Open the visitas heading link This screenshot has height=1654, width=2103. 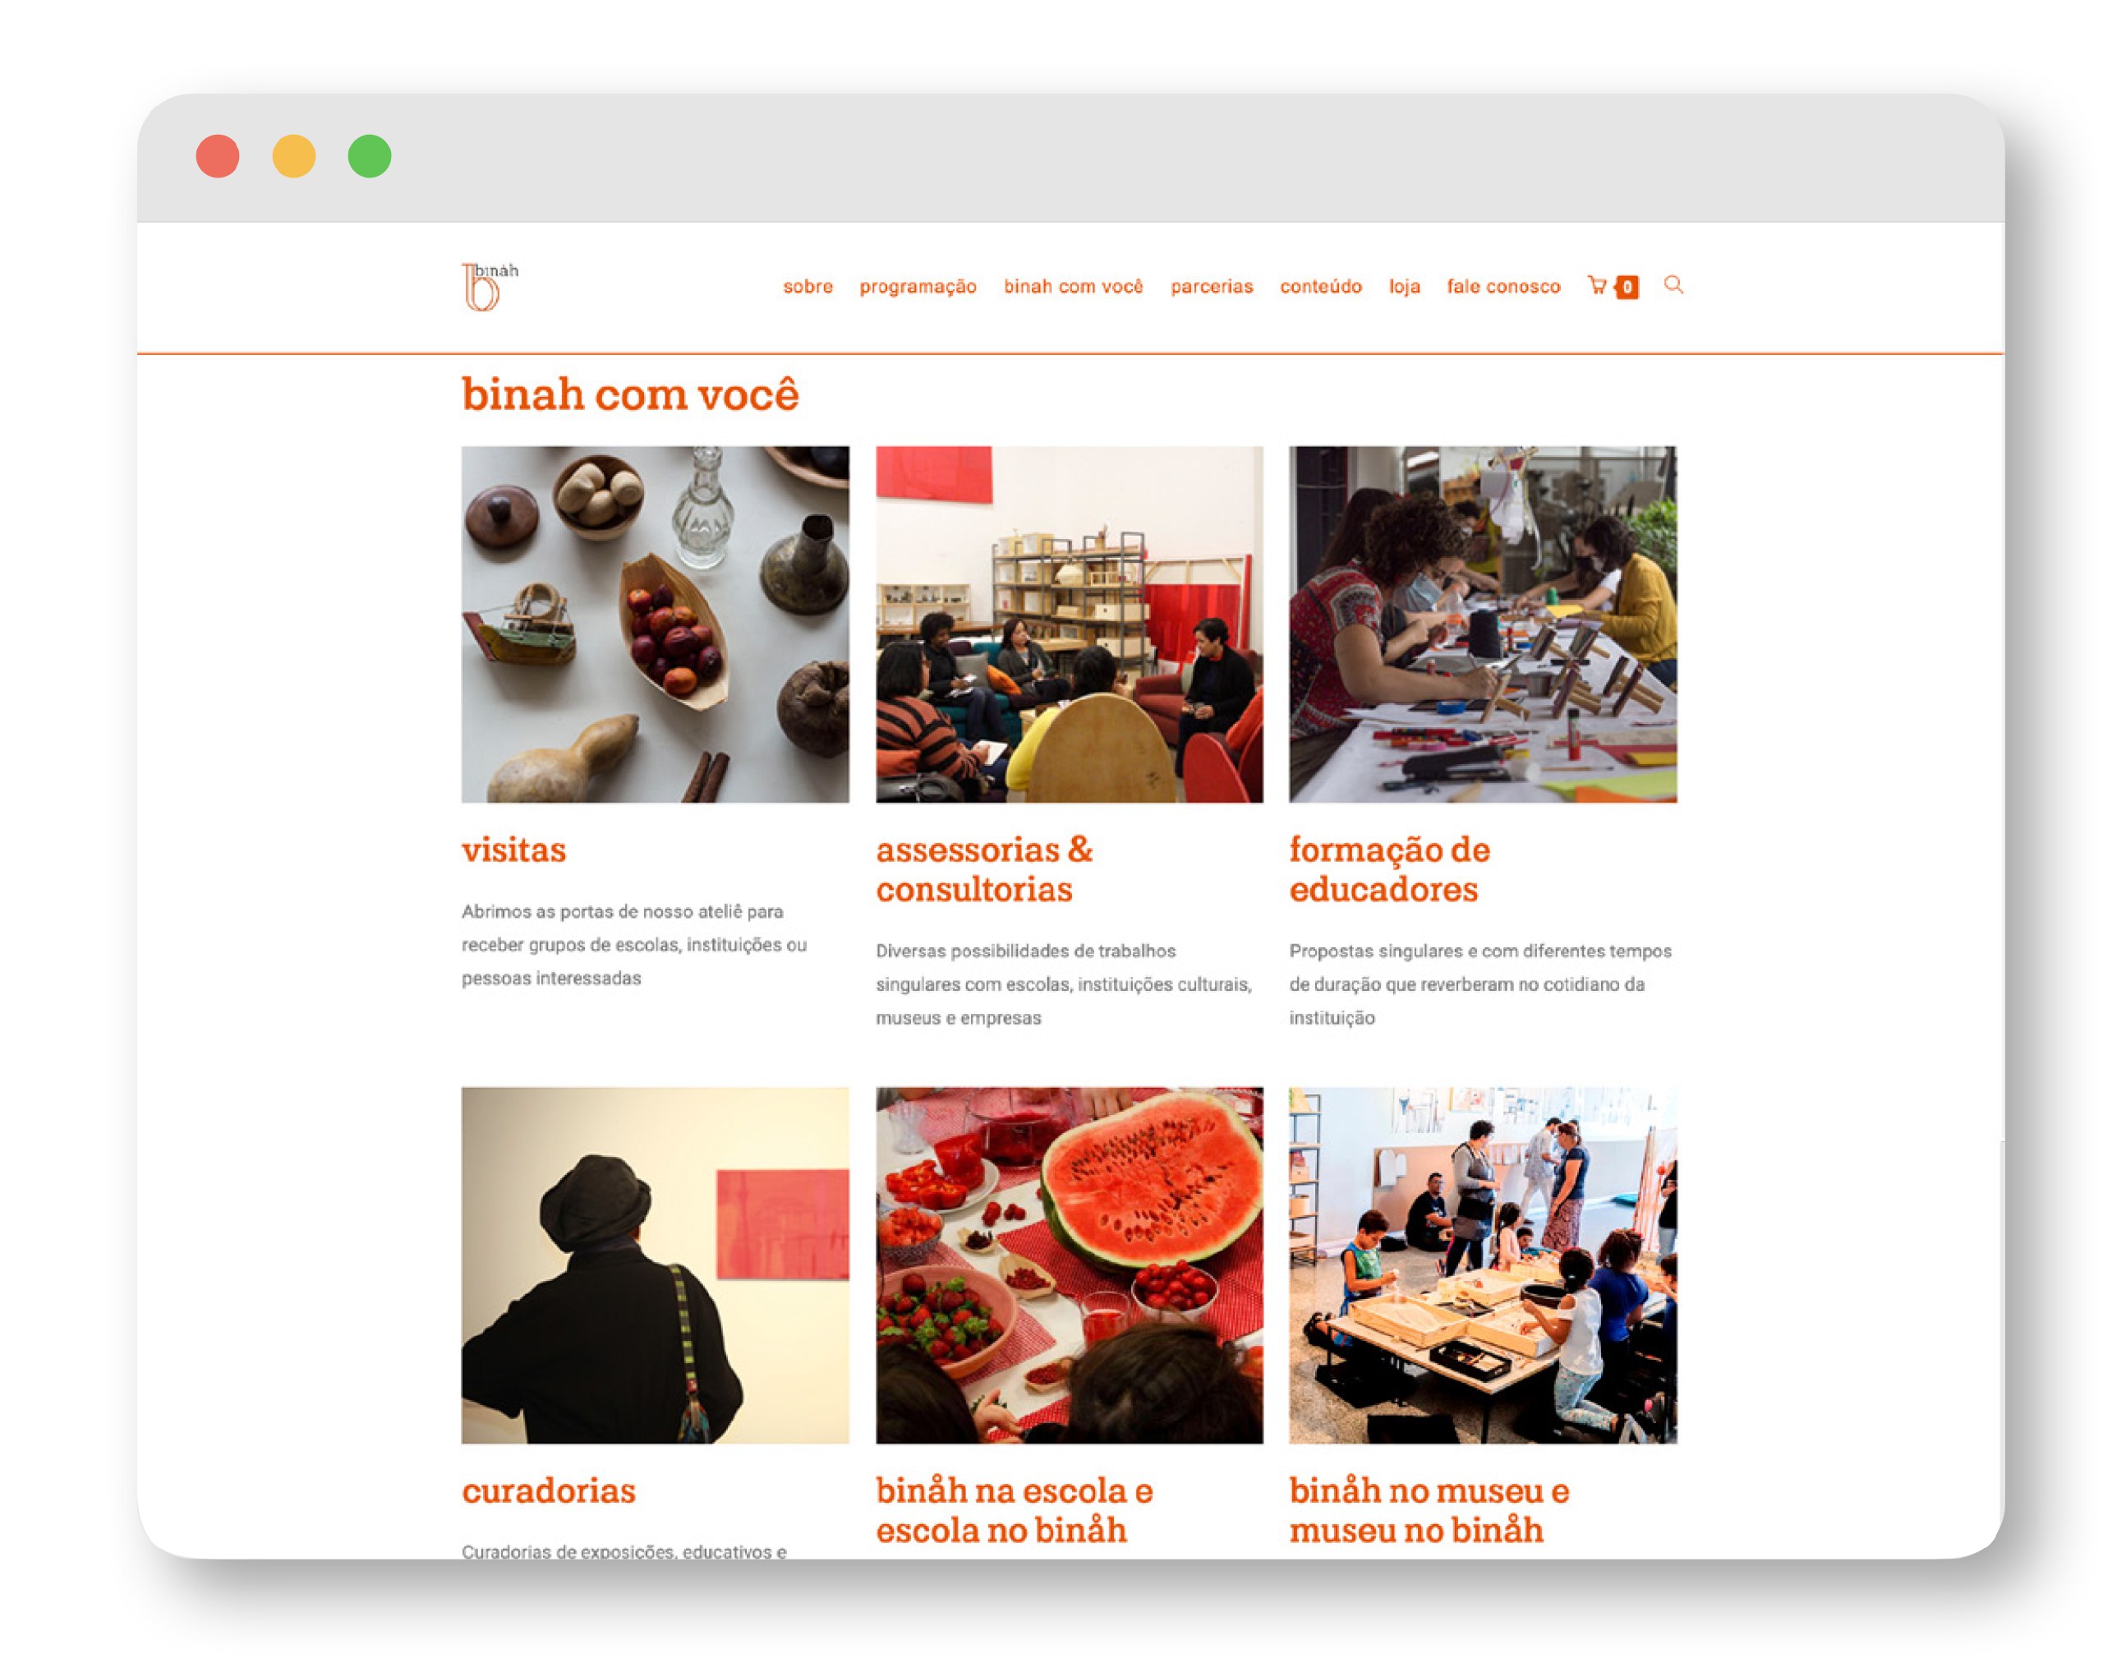[513, 850]
